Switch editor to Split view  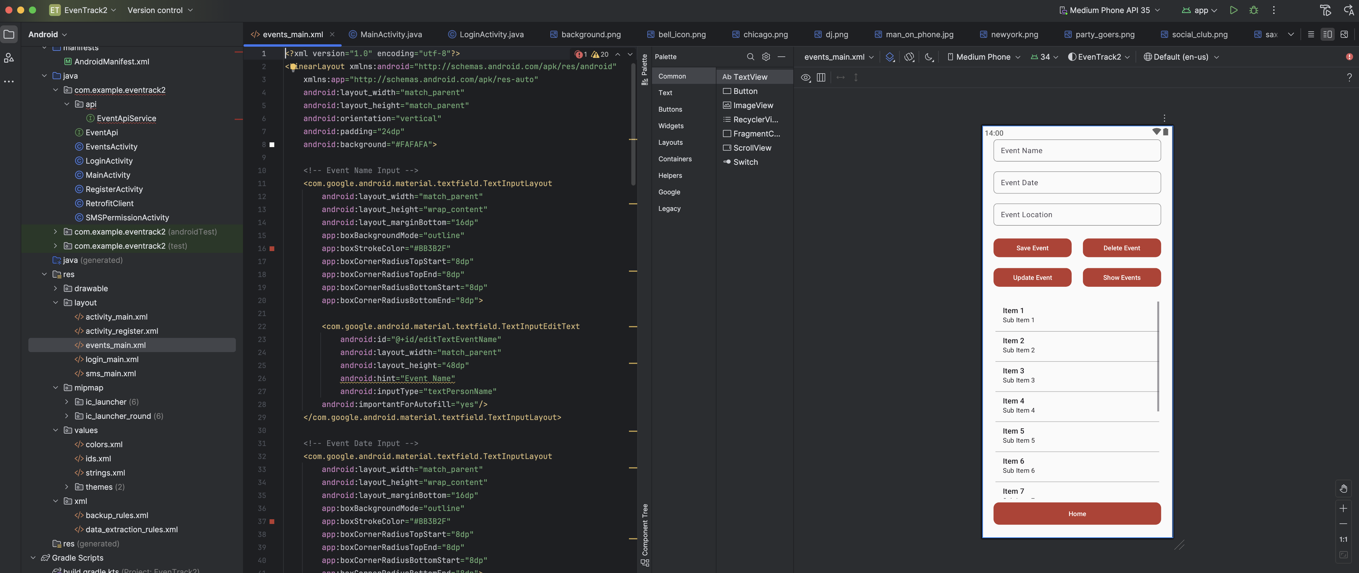click(1327, 34)
